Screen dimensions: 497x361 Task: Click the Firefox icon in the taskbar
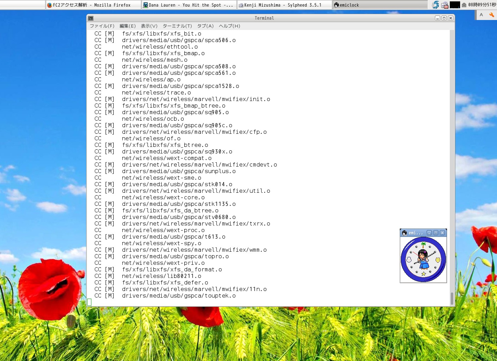pyautogui.click(x=50, y=5)
